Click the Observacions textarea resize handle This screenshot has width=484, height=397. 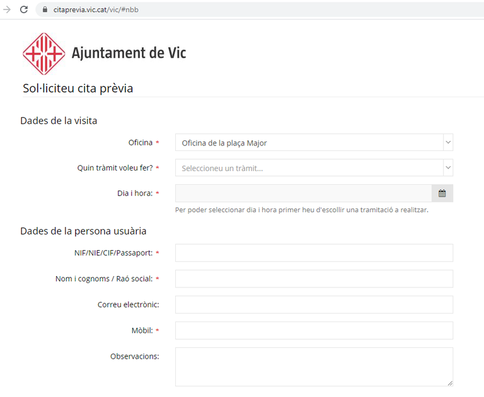pyautogui.click(x=449, y=382)
